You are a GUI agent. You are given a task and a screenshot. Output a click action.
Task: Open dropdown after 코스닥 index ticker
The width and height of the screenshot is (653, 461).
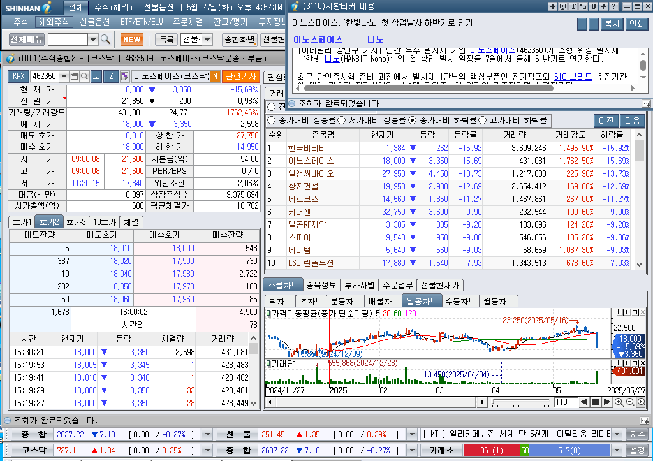tap(207, 450)
